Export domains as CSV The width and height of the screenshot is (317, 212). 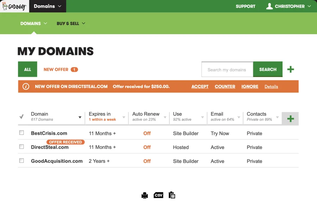tap(158, 195)
